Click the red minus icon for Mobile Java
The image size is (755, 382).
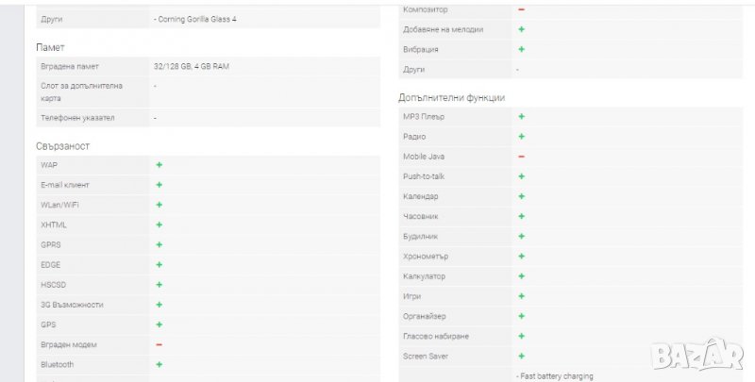point(521,157)
